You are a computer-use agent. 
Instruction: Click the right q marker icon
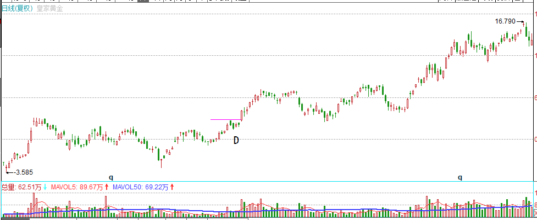pos(460,177)
